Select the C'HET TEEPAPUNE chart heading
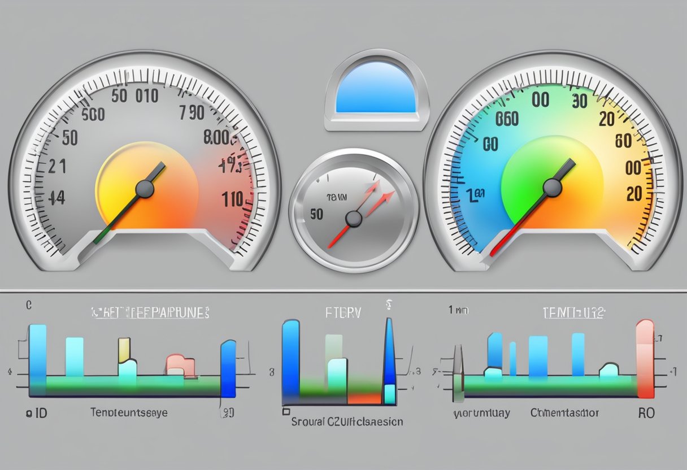Image resolution: width=687 pixels, height=470 pixels. 151,312
